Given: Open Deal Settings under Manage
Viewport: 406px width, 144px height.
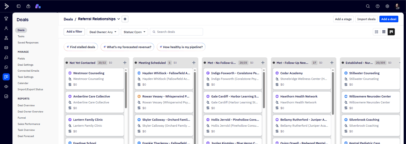Looking at the screenshot, I should [x=25, y=65].
